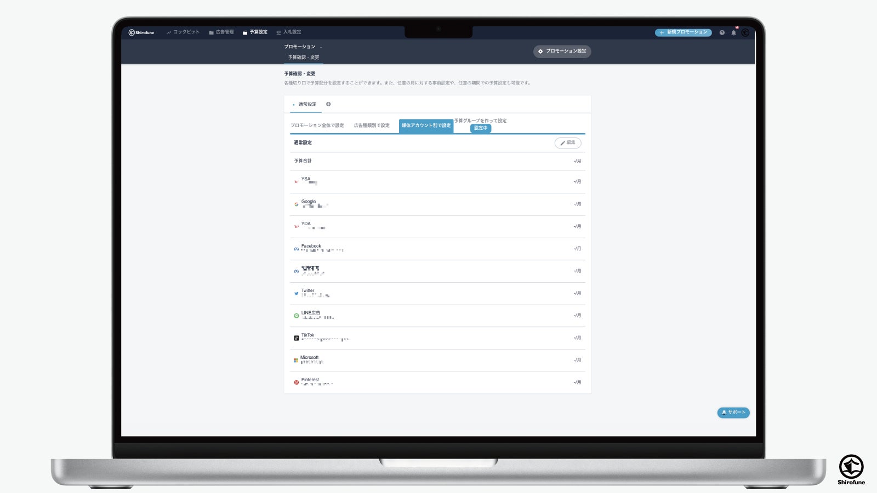The height and width of the screenshot is (493, 877).
Task: Click the Microsoft logo icon
Action: 296,360
